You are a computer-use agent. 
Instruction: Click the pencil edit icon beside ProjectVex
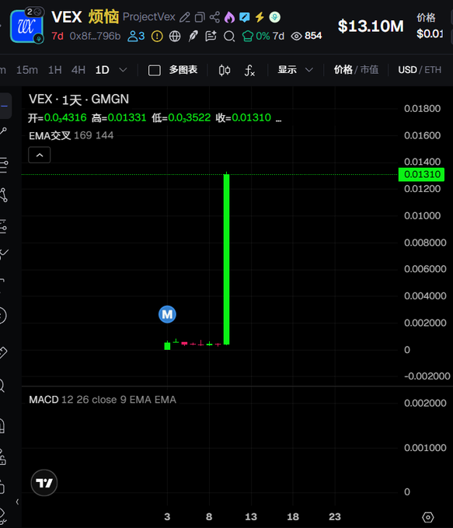(184, 17)
